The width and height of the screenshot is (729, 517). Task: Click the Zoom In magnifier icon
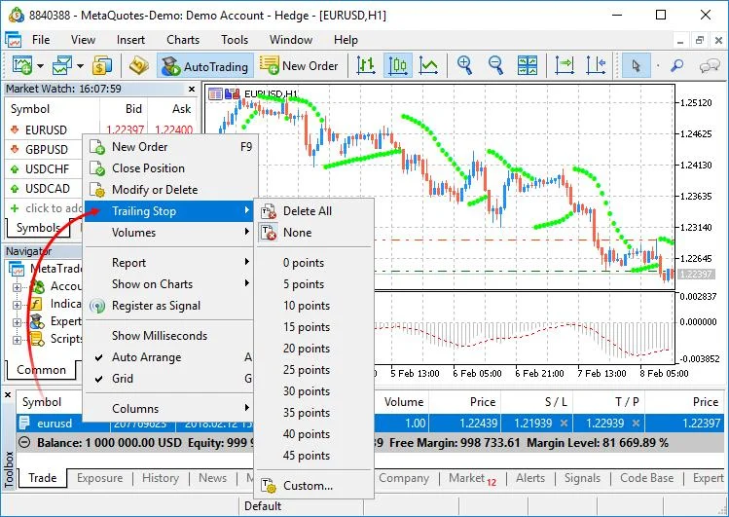coord(464,65)
